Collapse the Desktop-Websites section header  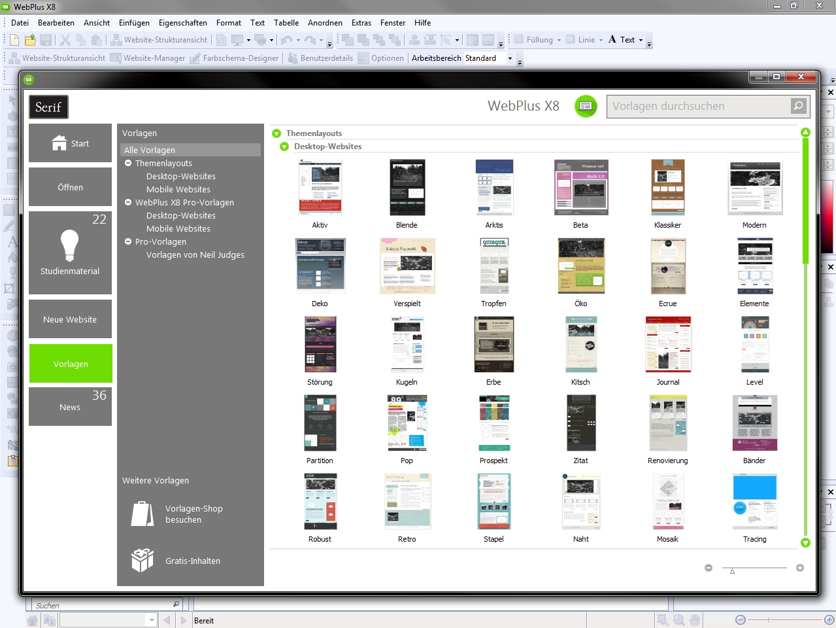tap(284, 147)
